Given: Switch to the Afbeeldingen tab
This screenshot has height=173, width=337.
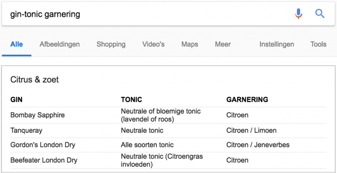Looking at the screenshot, I should [60, 44].
